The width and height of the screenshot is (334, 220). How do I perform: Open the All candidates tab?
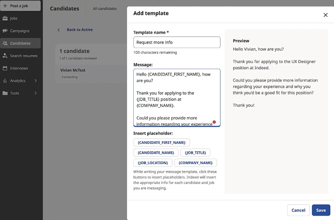(105, 9)
